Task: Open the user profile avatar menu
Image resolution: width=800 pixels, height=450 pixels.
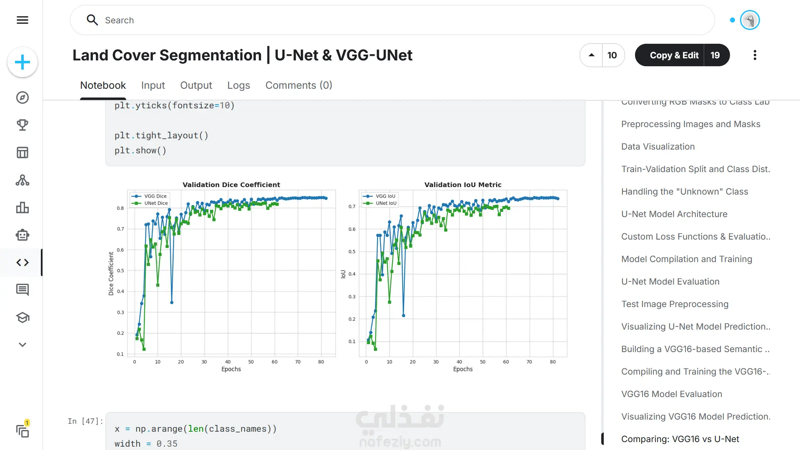Action: coord(750,20)
